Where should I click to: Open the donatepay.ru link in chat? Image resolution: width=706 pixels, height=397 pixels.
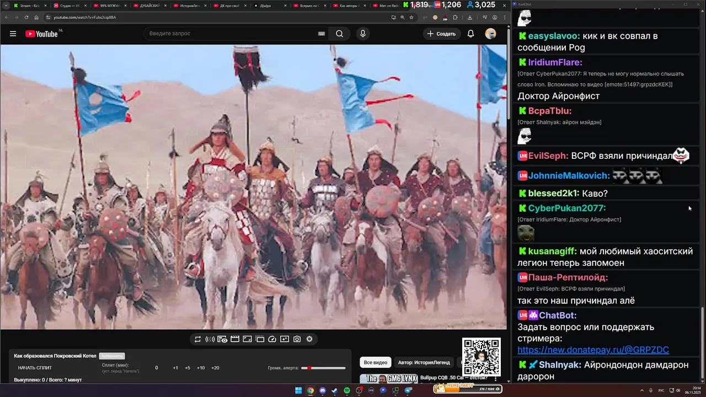click(x=593, y=350)
